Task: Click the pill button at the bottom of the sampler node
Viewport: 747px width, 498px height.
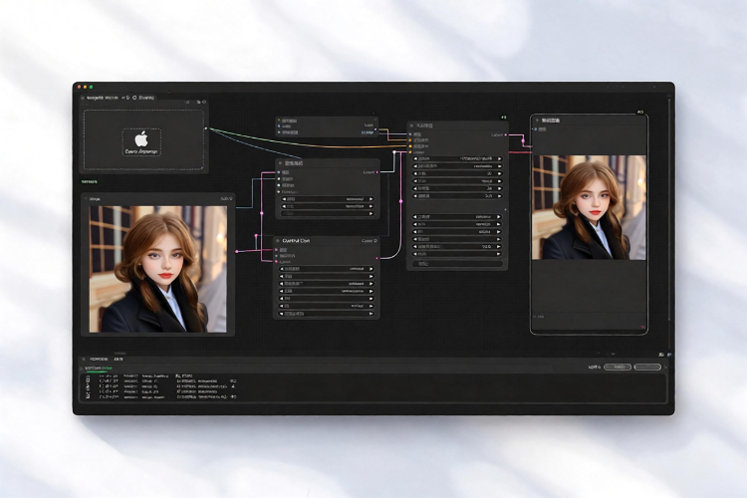Action: point(457,263)
